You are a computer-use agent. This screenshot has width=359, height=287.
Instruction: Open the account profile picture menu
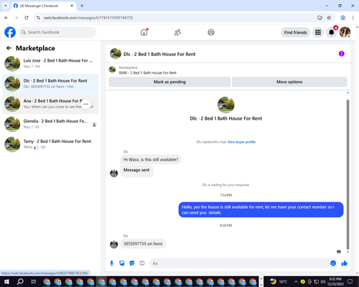(345, 32)
